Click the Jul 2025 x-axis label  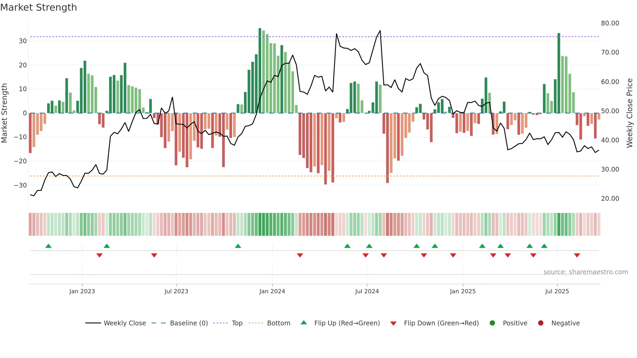[557, 291]
